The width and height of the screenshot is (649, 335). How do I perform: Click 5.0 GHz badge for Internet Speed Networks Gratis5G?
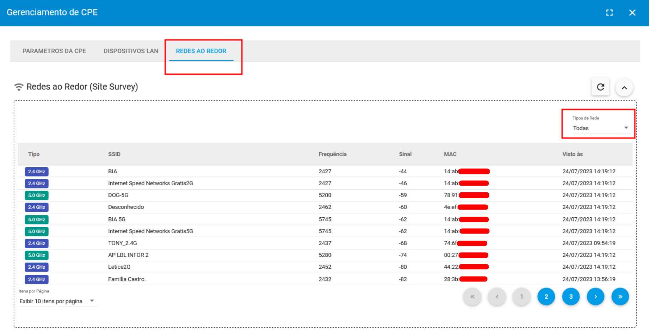pyautogui.click(x=37, y=231)
